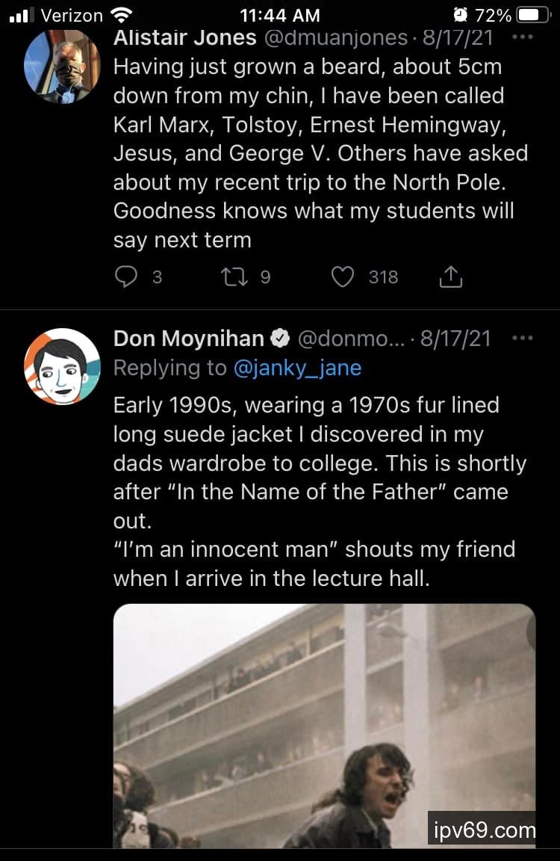Tap the alarm icon in status bar
This screenshot has width=560, height=861.
[461, 15]
